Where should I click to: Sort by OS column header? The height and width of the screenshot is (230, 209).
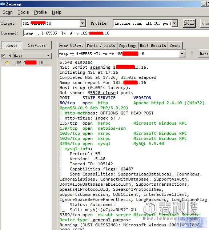pos(6,56)
